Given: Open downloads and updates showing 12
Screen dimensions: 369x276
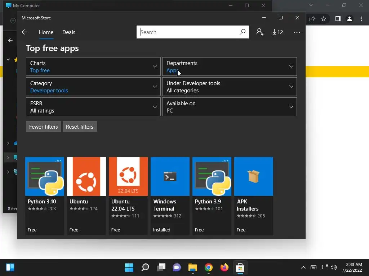Looking at the screenshot, I should pos(278,32).
